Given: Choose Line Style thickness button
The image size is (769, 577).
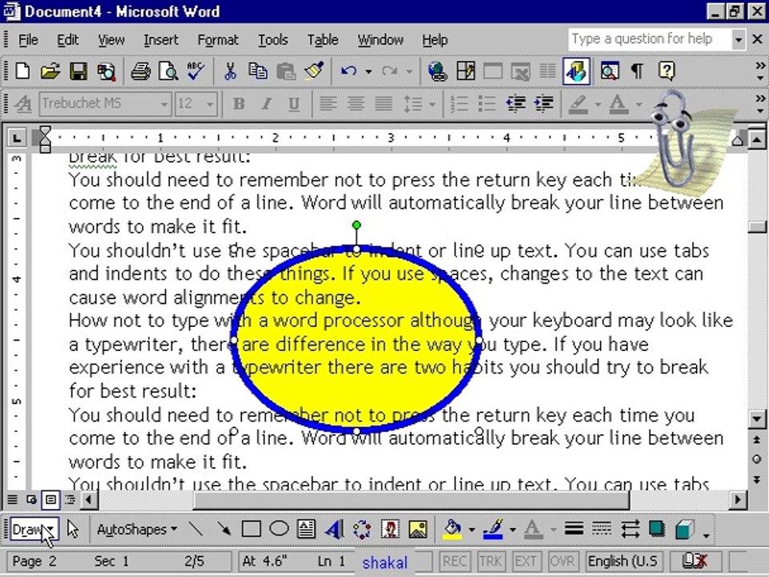Looking at the screenshot, I should pyautogui.click(x=574, y=529).
